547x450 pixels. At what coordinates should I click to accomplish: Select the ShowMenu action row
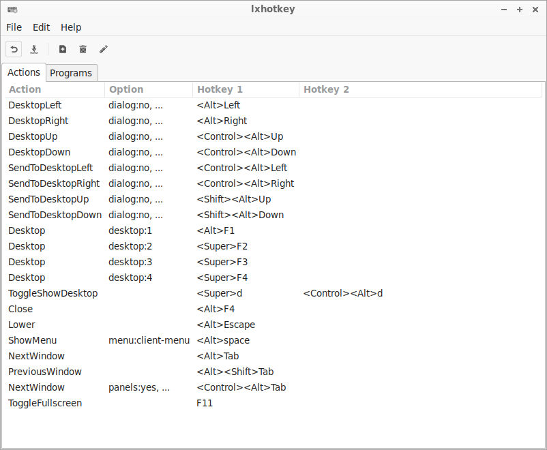tap(33, 340)
